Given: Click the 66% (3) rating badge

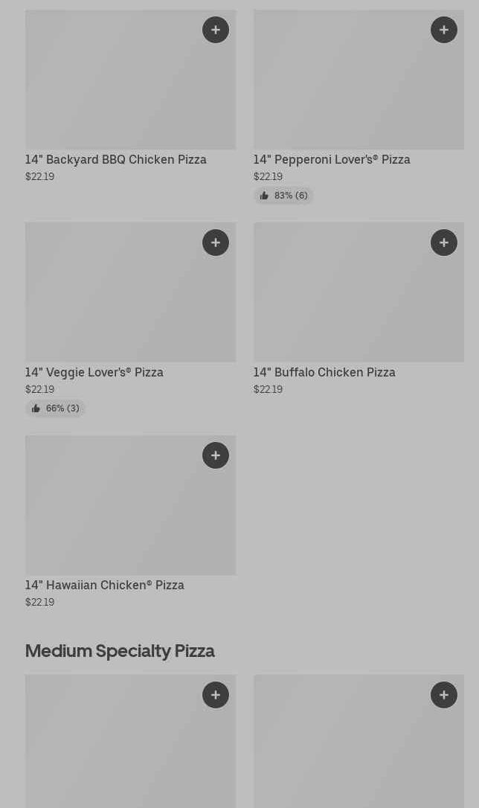Looking at the screenshot, I should point(55,408).
